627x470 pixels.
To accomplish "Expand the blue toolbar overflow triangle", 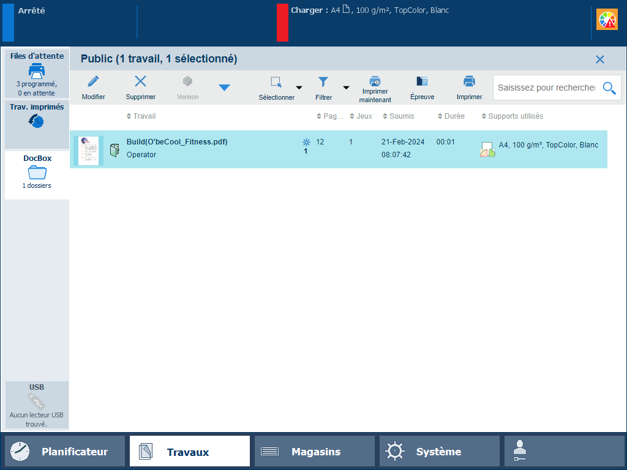I will (x=224, y=88).
